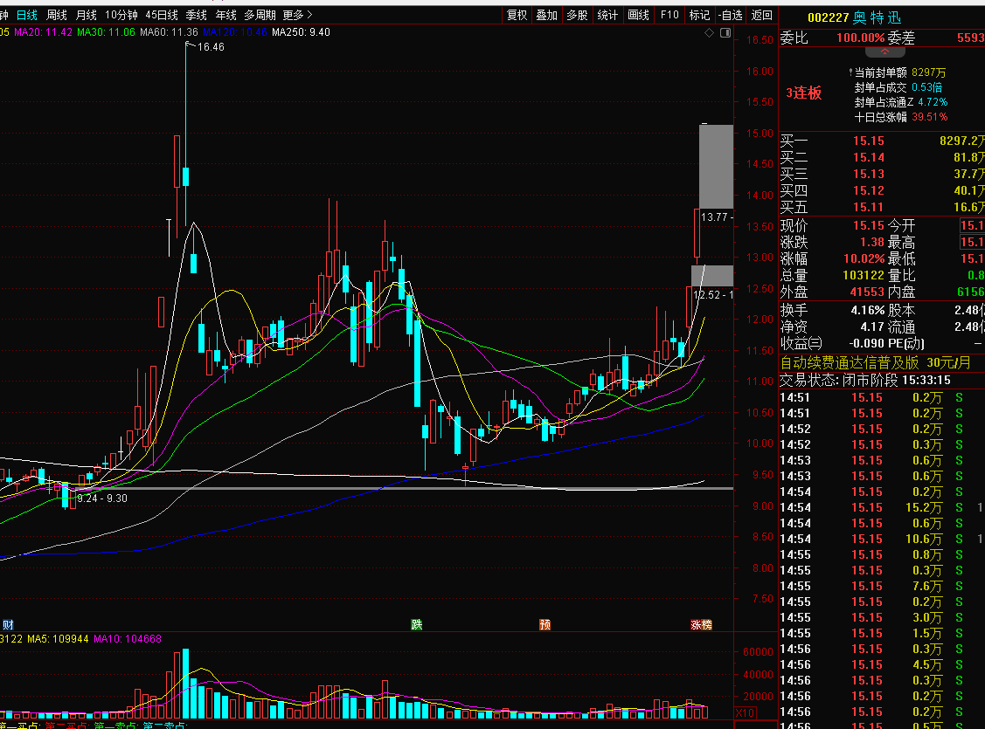The width and height of the screenshot is (985, 729).
Task: Toggle the side panel layout icon
Action: (x=725, y=32)
